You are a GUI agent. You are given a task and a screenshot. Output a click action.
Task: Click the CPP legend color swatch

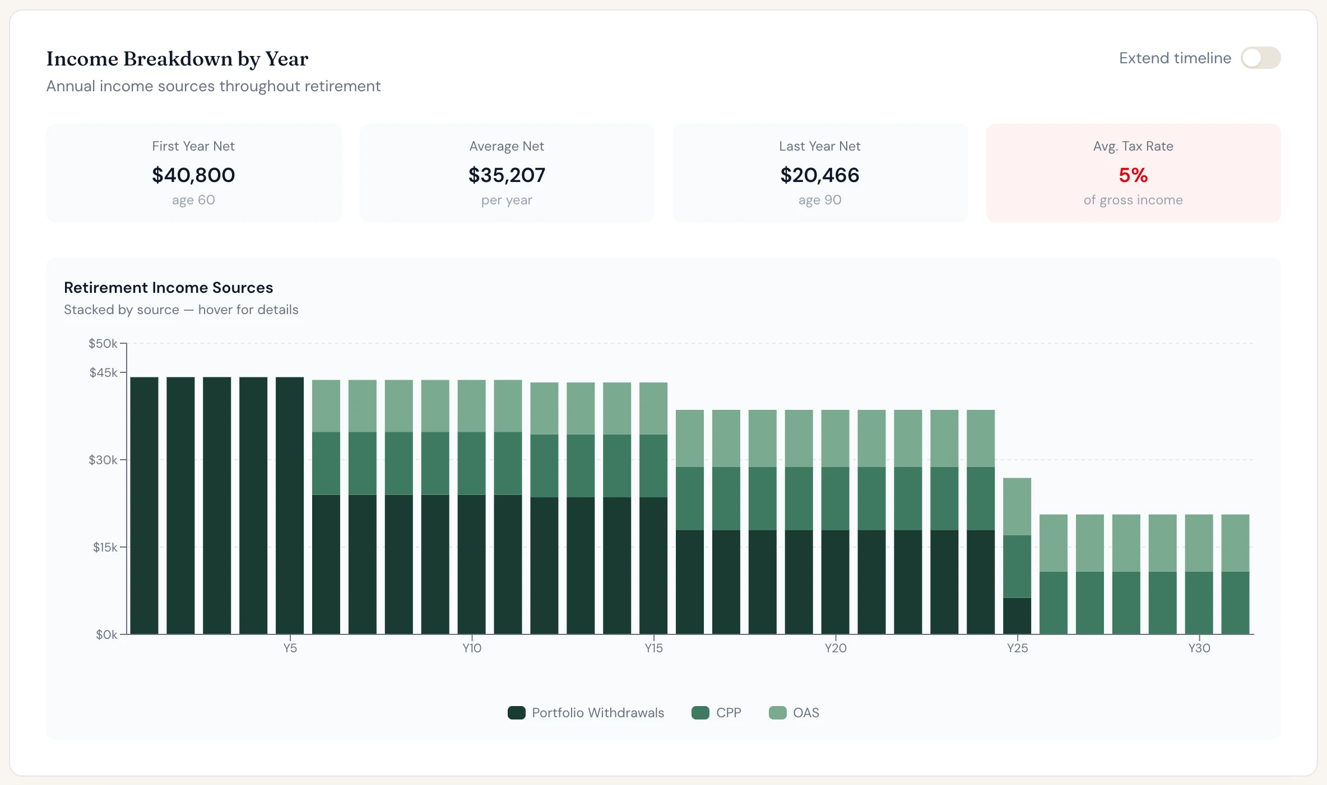(700, 713)
